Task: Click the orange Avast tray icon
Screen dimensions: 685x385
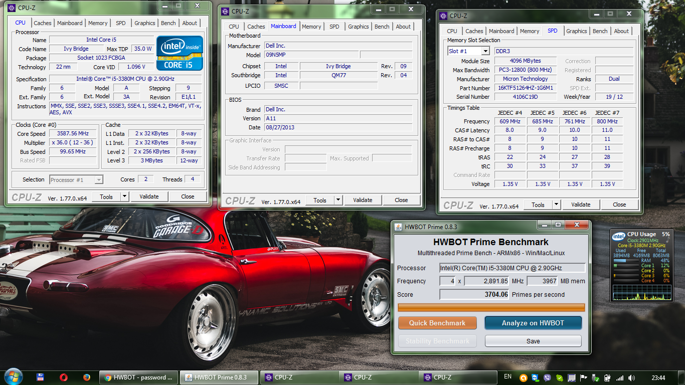Action: pos(523,378)
